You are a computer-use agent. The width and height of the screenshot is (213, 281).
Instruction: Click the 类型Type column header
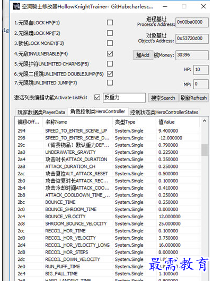point(134,122)
